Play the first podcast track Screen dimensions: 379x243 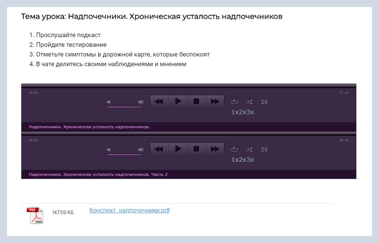point(178,101)
